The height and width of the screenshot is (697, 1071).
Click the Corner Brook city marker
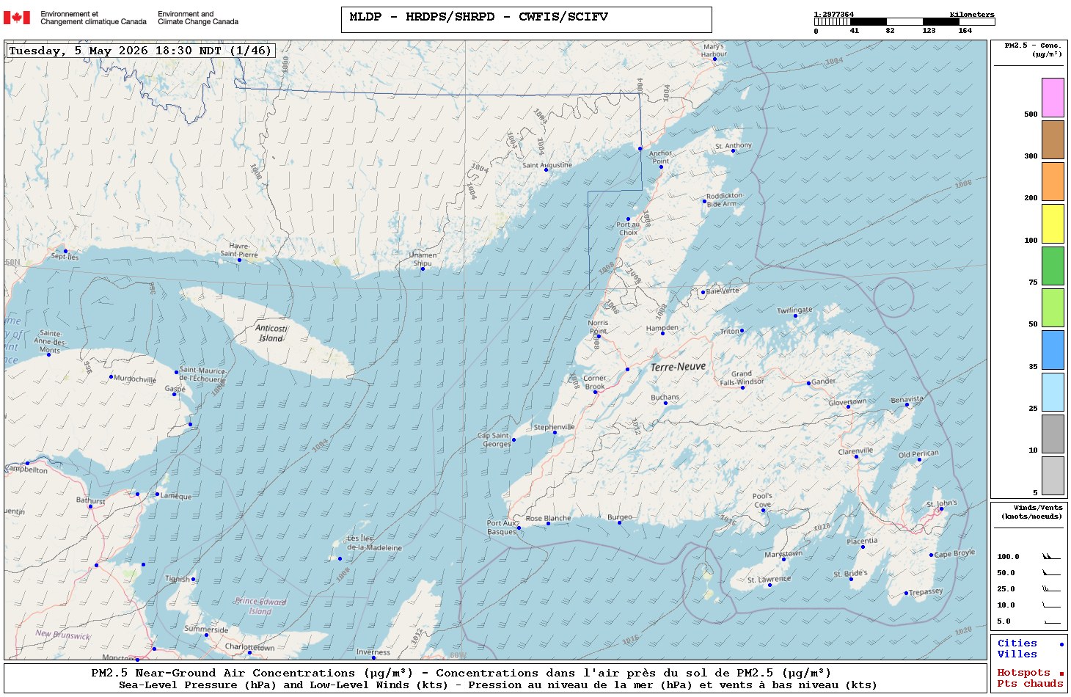(596, 393)
